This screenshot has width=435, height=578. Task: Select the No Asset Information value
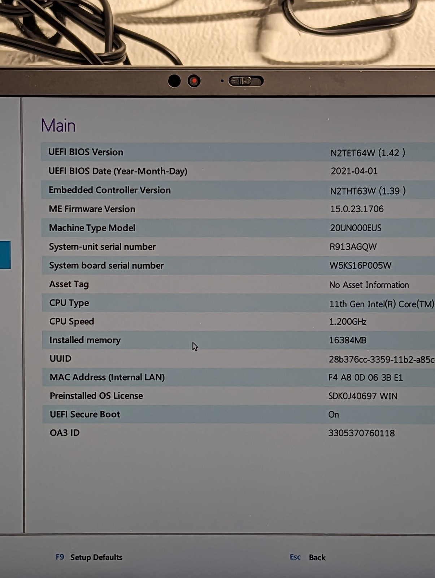369,285
